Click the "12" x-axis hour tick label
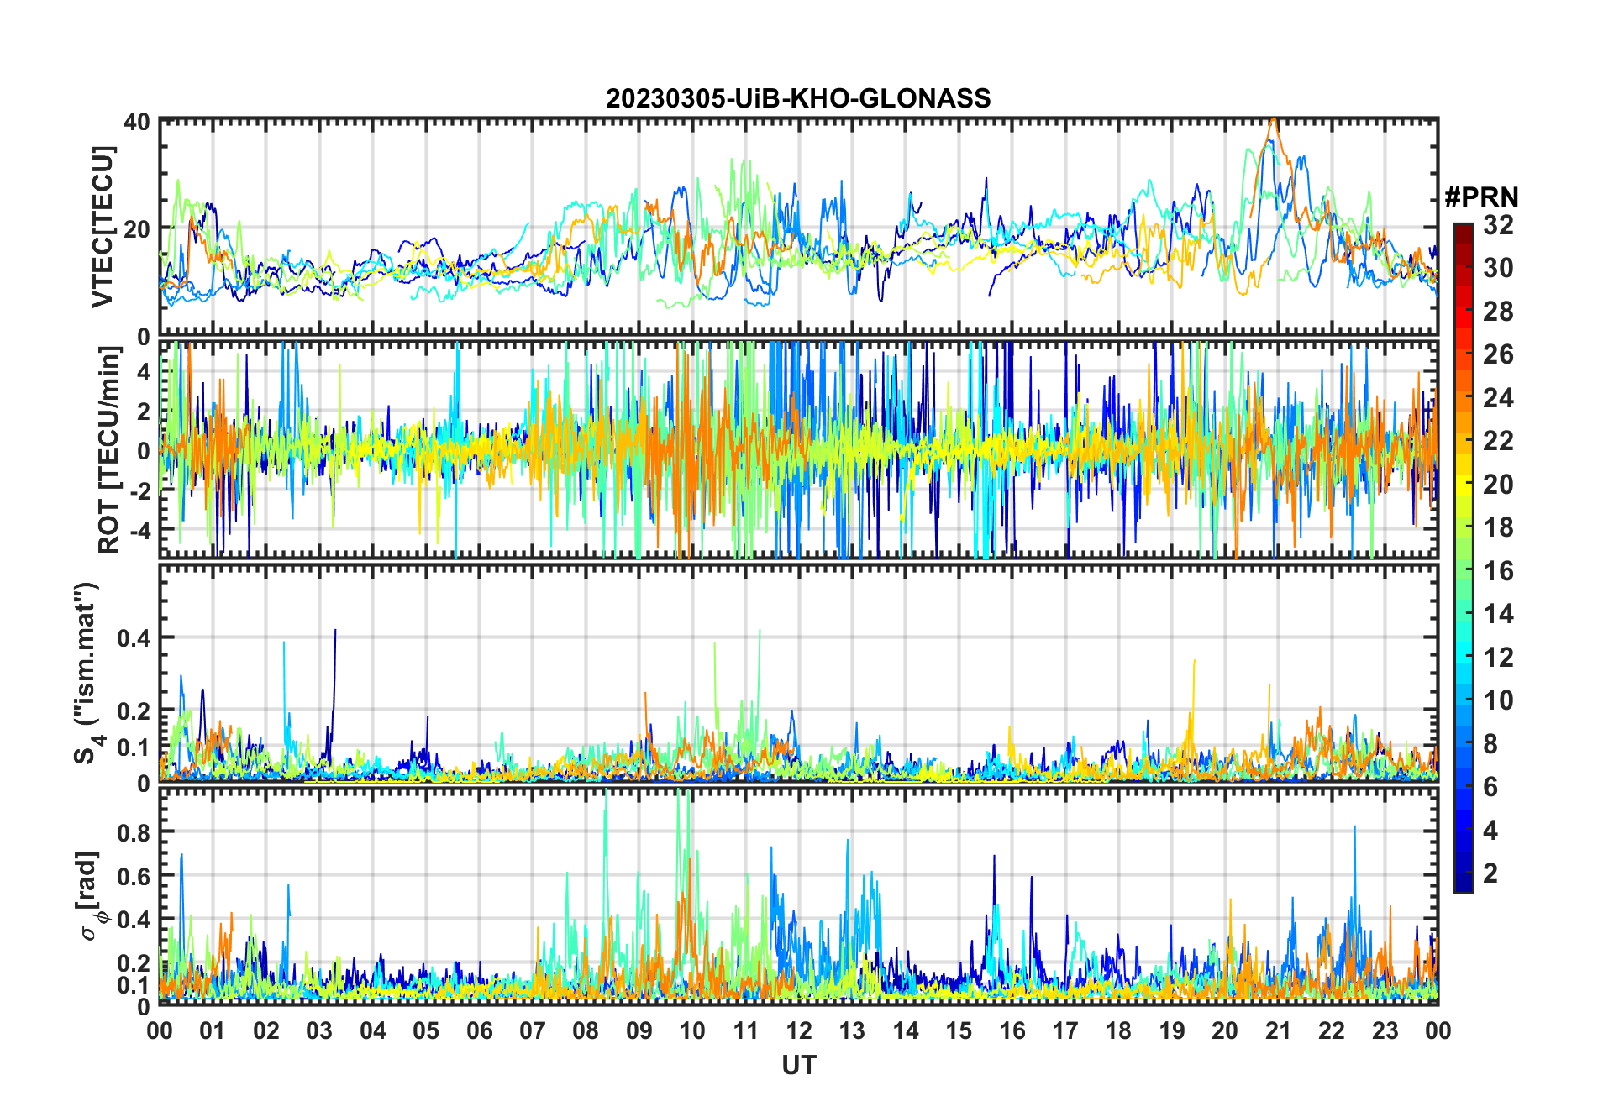The height and width of the screenshot is (1117, 1598). 798,1030
